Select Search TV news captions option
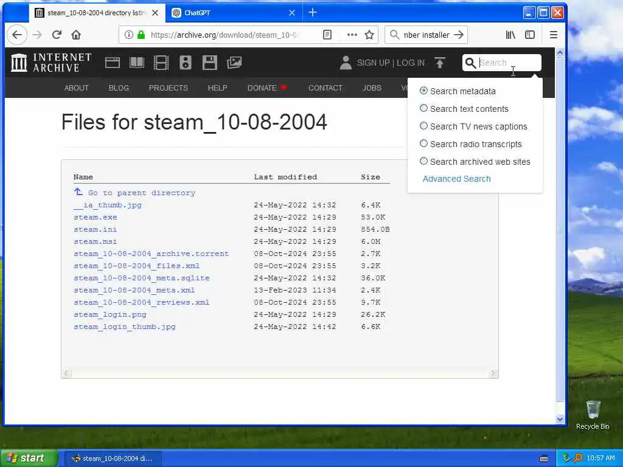The image size is (623, 467). [x=423, y=126]
